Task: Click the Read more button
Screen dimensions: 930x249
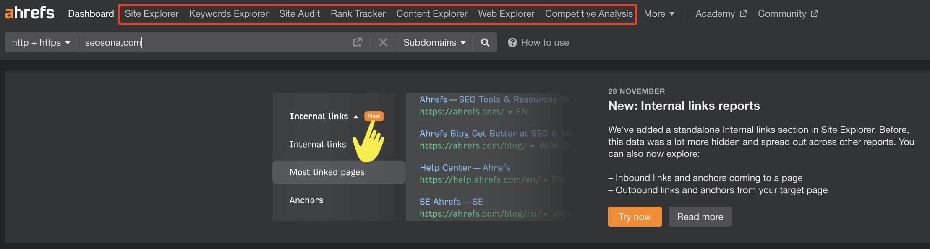Action: (x=700, y=217)
